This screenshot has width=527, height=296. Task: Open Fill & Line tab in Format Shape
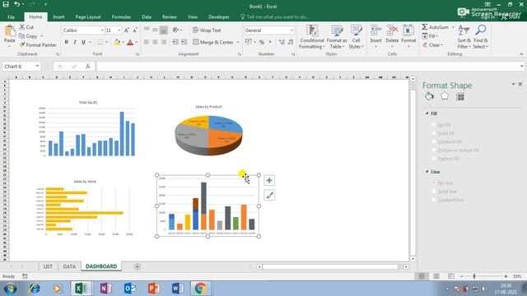pyautogui.click(x=429, y=97)
